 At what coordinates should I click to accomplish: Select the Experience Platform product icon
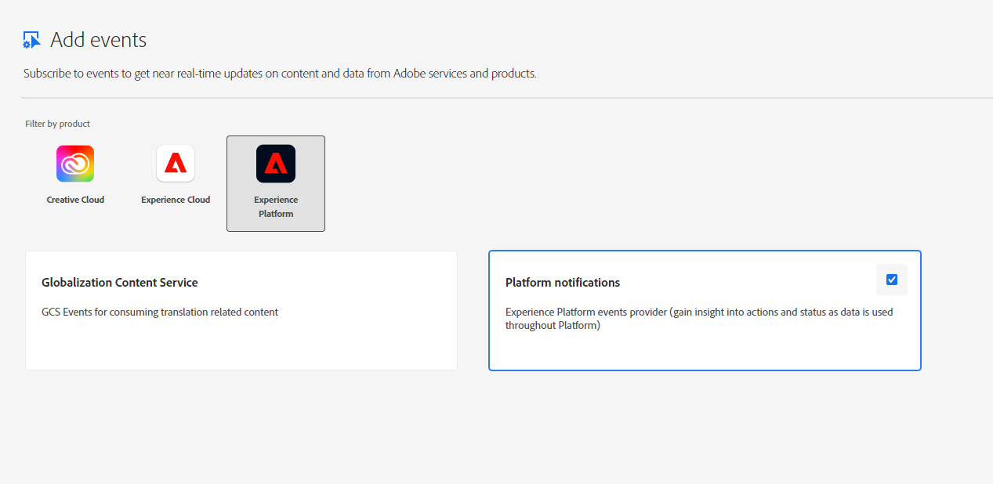click(276, 164)
